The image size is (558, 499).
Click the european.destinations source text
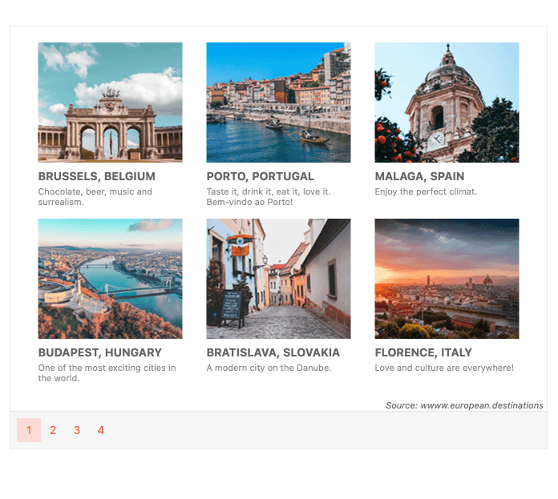click(x=464, y=405)
